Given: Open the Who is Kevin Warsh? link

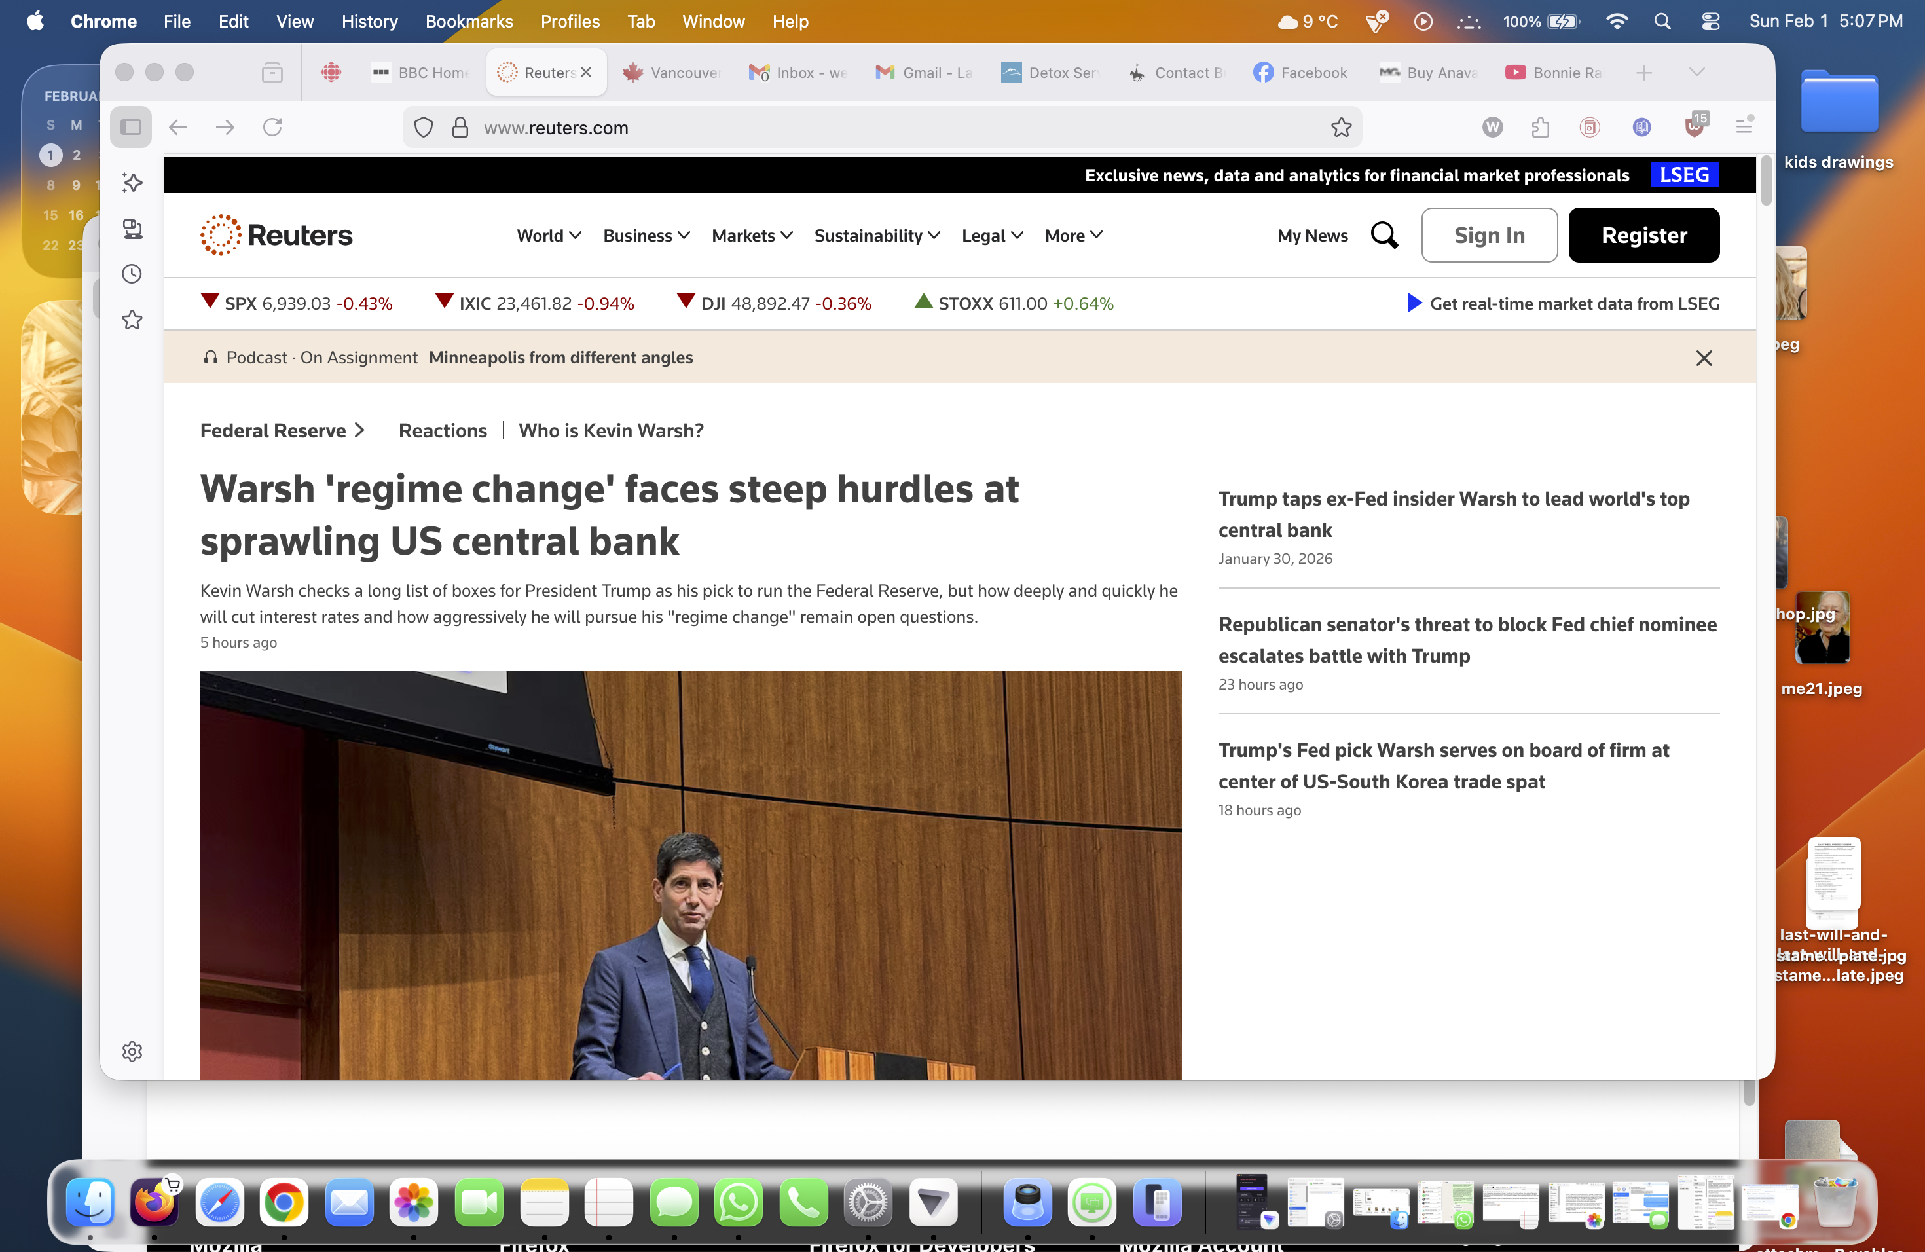Looking at the screenshot, I should (611, 430).
